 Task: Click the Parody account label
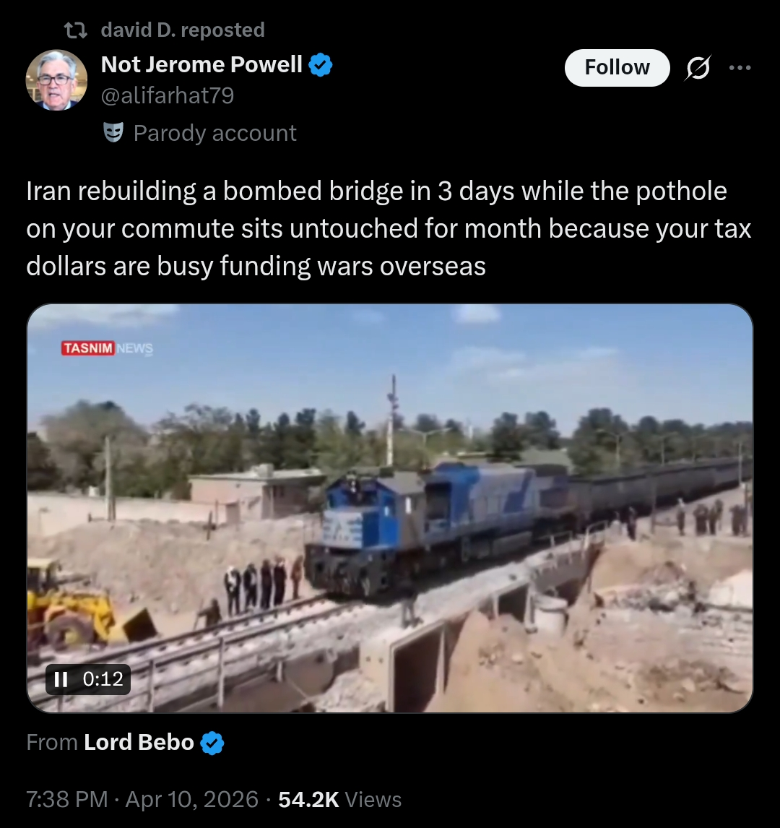pos(214,133)
